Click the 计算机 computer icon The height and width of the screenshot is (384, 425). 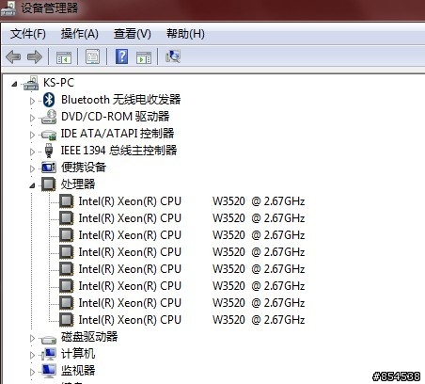tap(49, 354)
